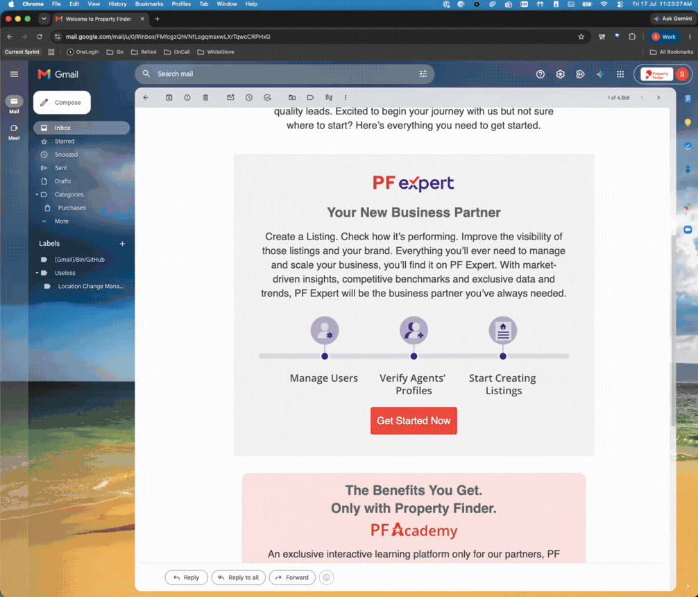Collapse the Categories section arrow
698x597 pixels.
(x=37, y=194)
